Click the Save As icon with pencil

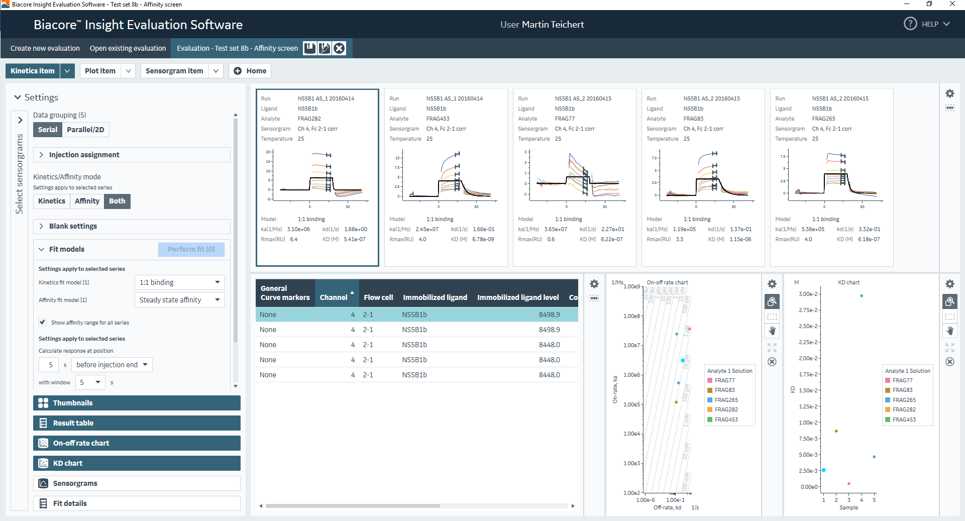tap(325, 48)
